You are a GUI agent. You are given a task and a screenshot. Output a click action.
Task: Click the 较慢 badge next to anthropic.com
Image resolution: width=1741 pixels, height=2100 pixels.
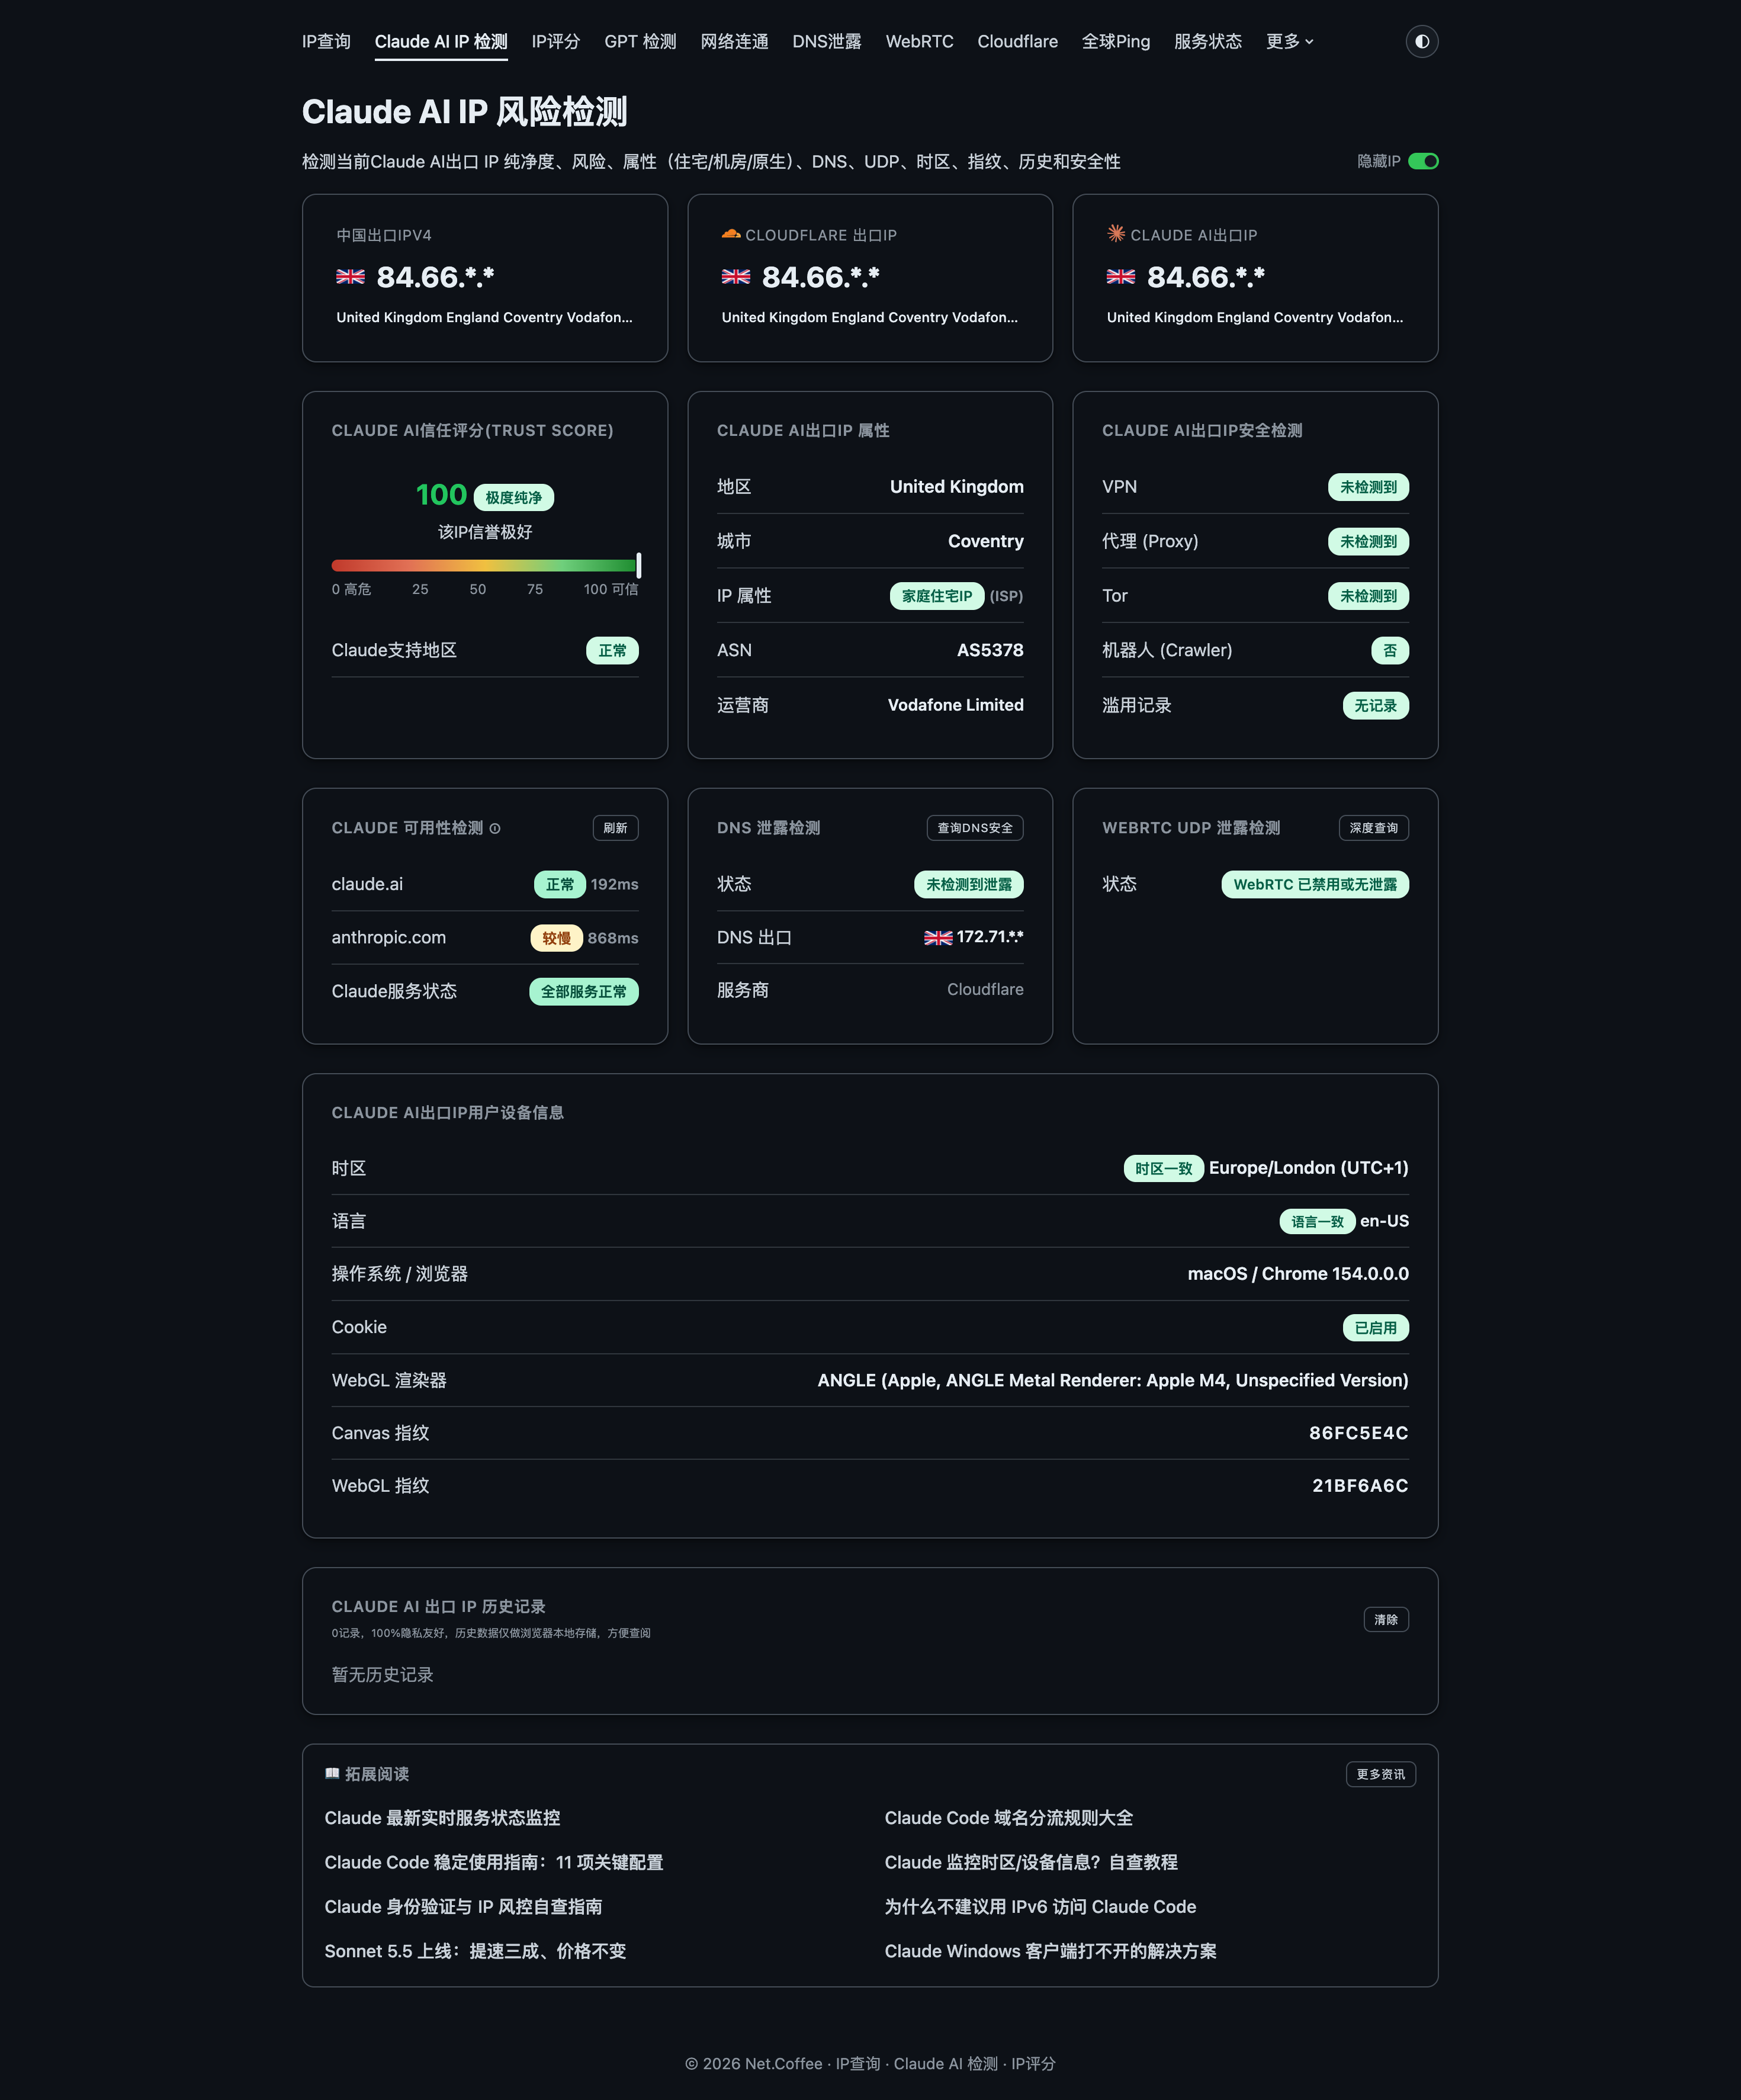556,938
